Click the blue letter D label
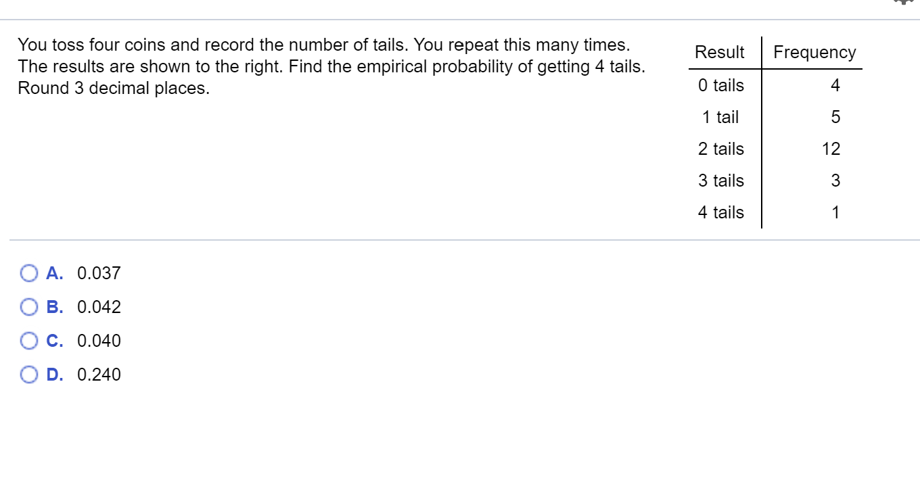 pyautogui.click(x=55, y=375)
